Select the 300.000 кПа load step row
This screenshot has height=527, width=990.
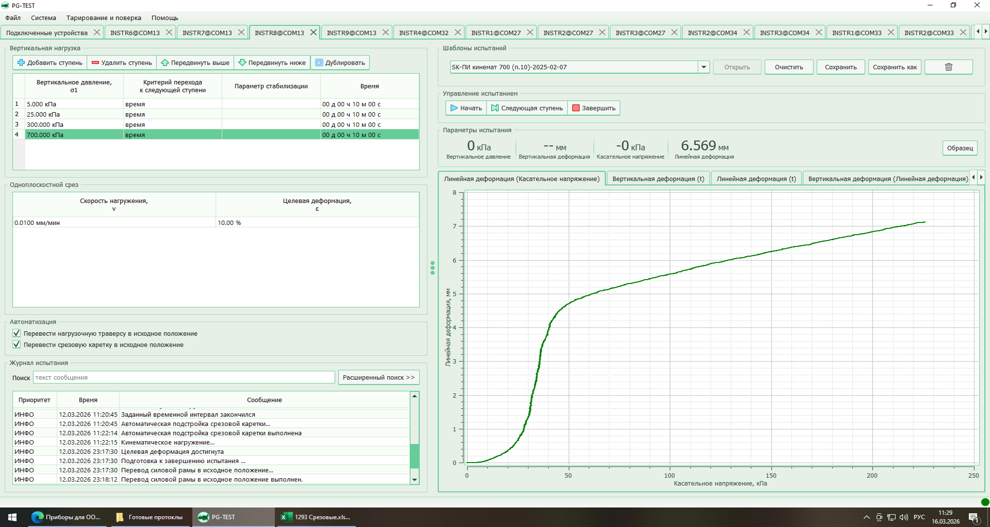[x=216, y=124]
